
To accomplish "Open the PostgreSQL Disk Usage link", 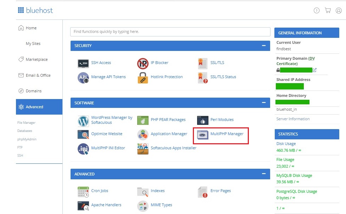I will (x=297, y=191).
